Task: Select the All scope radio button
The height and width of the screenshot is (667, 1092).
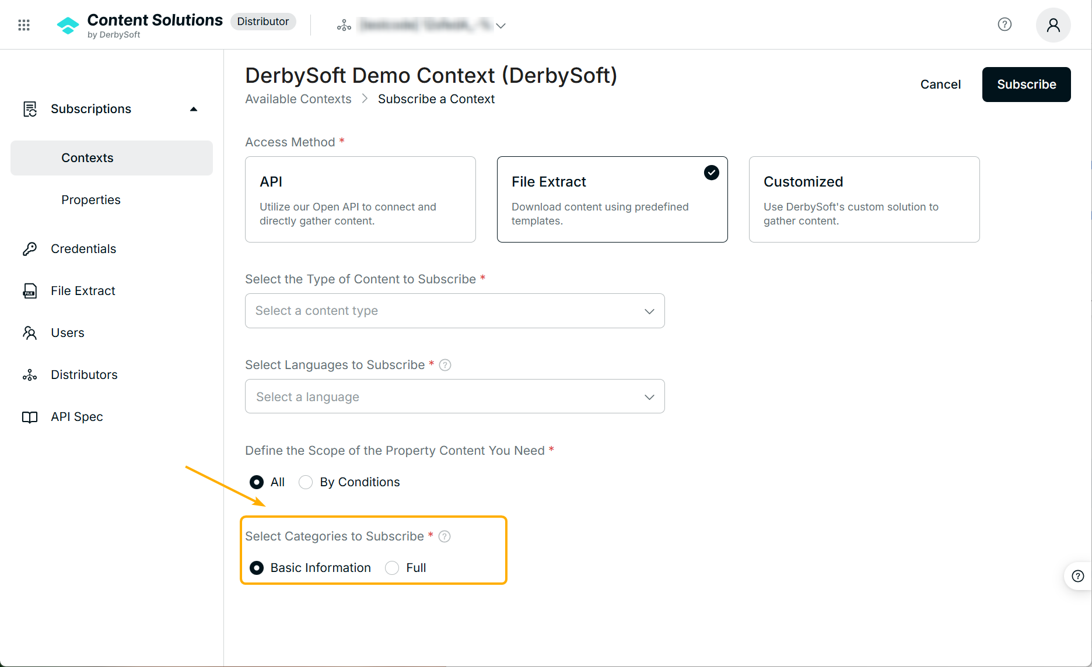Action: click(x=257, y=482)
